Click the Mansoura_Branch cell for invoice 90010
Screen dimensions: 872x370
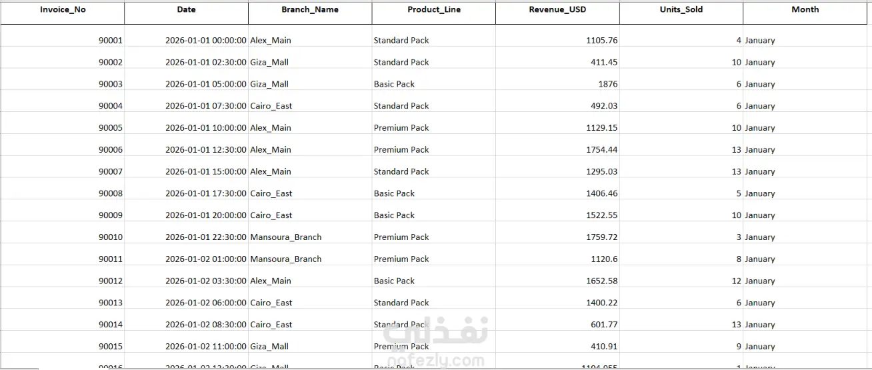tap(310, 237)
